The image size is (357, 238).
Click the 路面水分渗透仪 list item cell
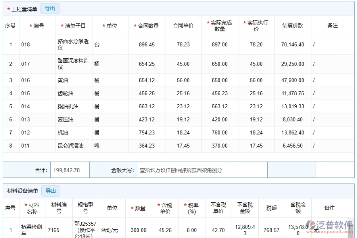(72, 44)
